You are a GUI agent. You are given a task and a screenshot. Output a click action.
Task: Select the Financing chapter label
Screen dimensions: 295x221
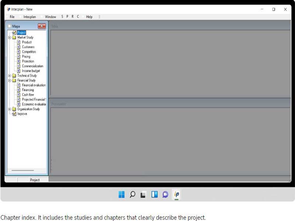[28, 90]
